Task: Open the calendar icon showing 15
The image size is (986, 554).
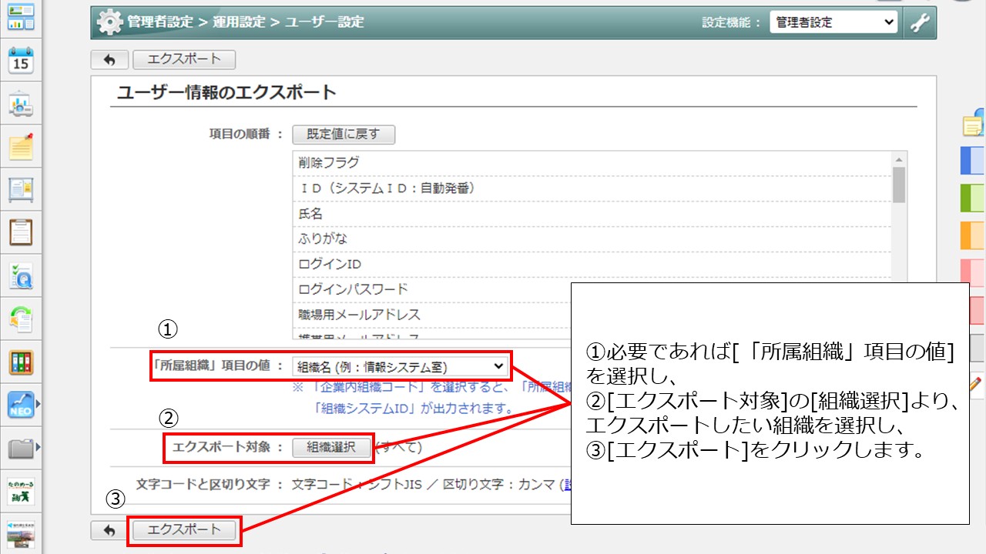Action: (21, 60)
